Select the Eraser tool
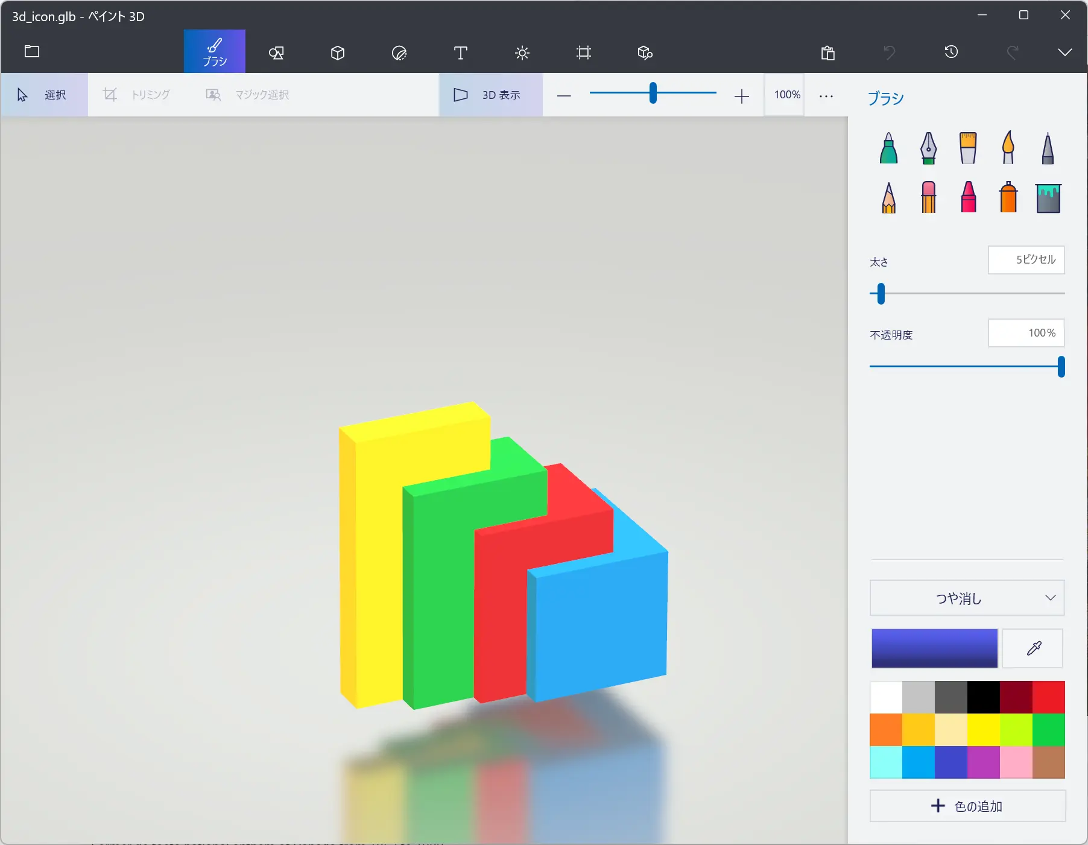Screen dimensions: 1088x845 929,197
